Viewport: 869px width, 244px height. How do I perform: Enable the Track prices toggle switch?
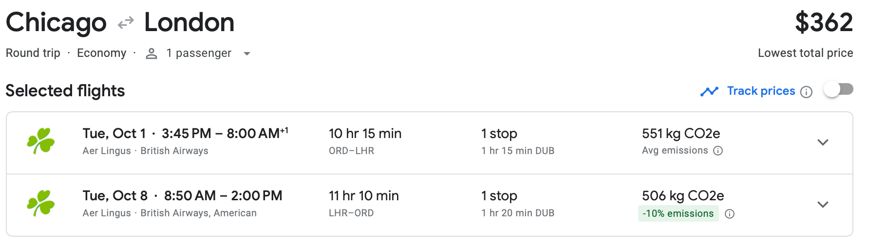pos(838,90)
